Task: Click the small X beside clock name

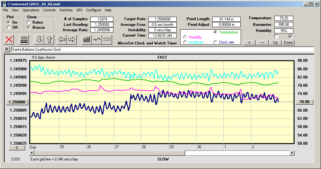Action: (7, 49)
